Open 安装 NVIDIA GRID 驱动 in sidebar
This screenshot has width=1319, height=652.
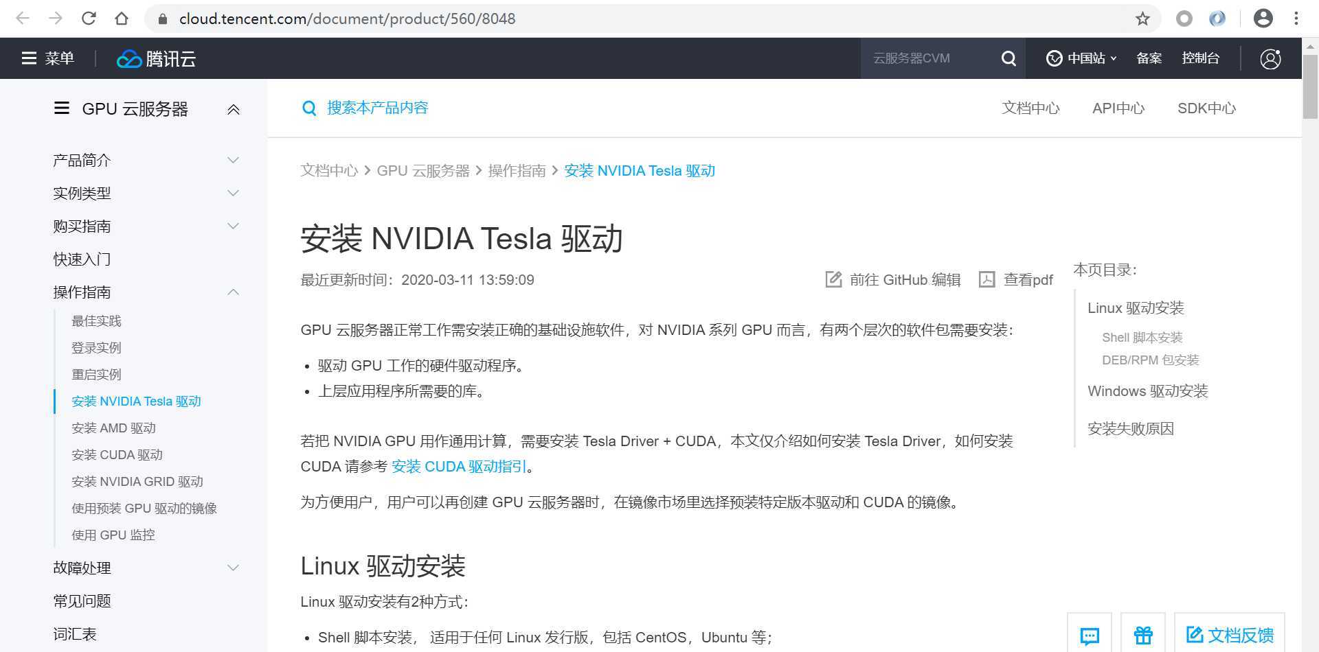point(137,481)
